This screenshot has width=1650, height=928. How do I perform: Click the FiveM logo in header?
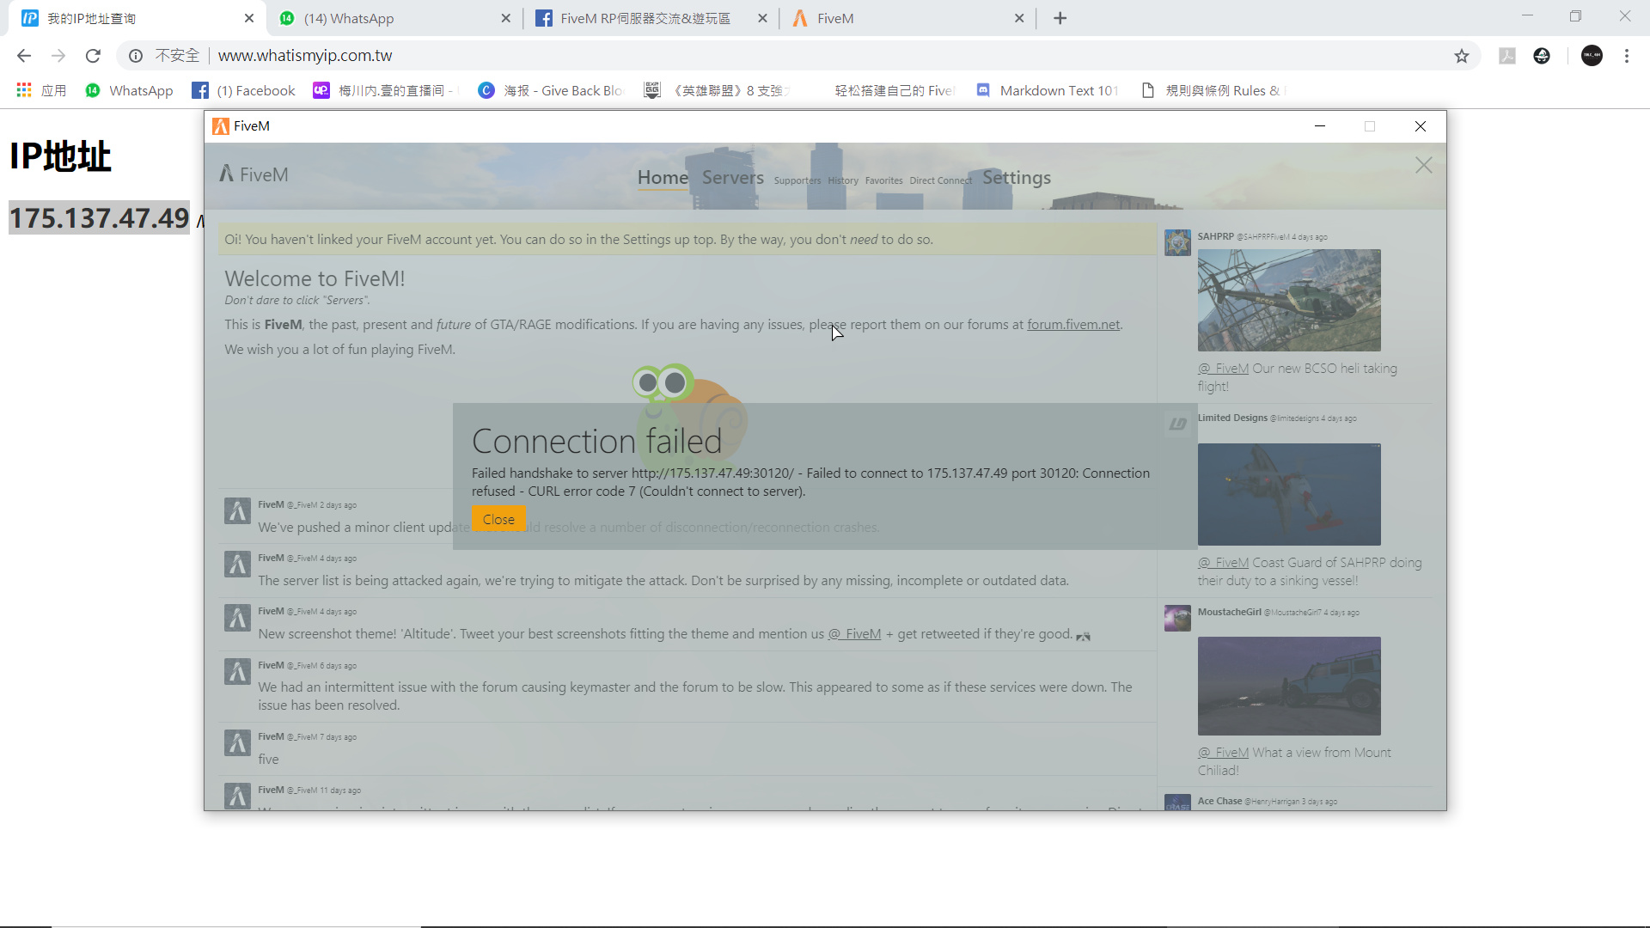click(254, 174)
